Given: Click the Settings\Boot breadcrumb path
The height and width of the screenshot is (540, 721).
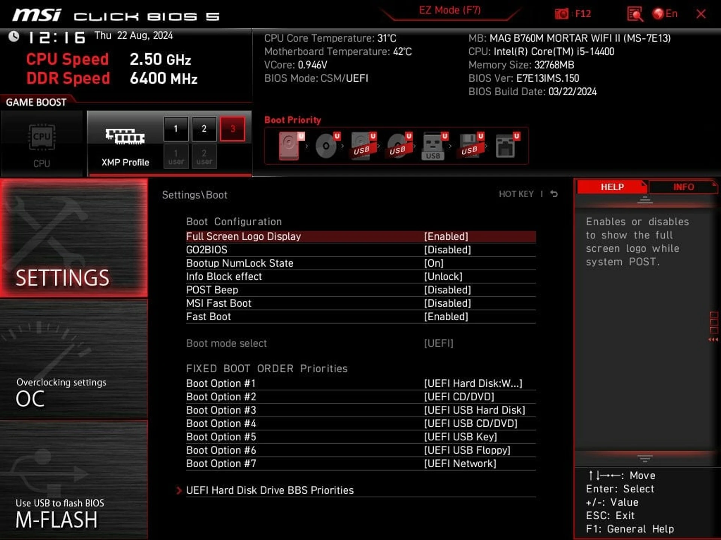Looking at the screenshot, I should click(195, 195).
